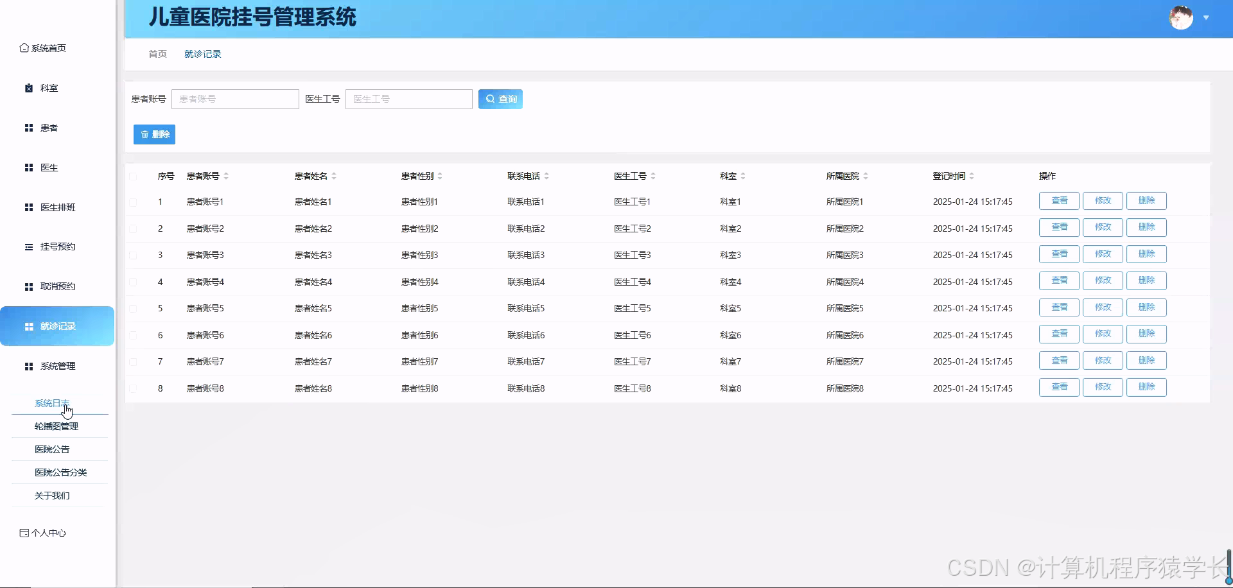Image resolution: width=1233 pixels, height=588 pixels.
Task: Click the 查看 button on row 3
Action: [1059, 254]
